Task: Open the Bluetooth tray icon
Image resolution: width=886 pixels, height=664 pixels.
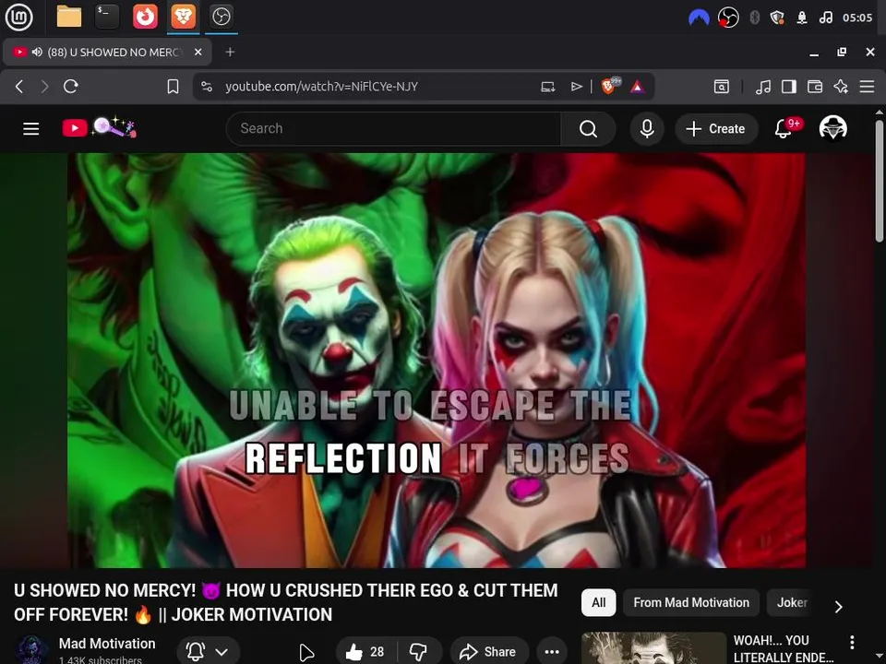Action: (754, 18)
